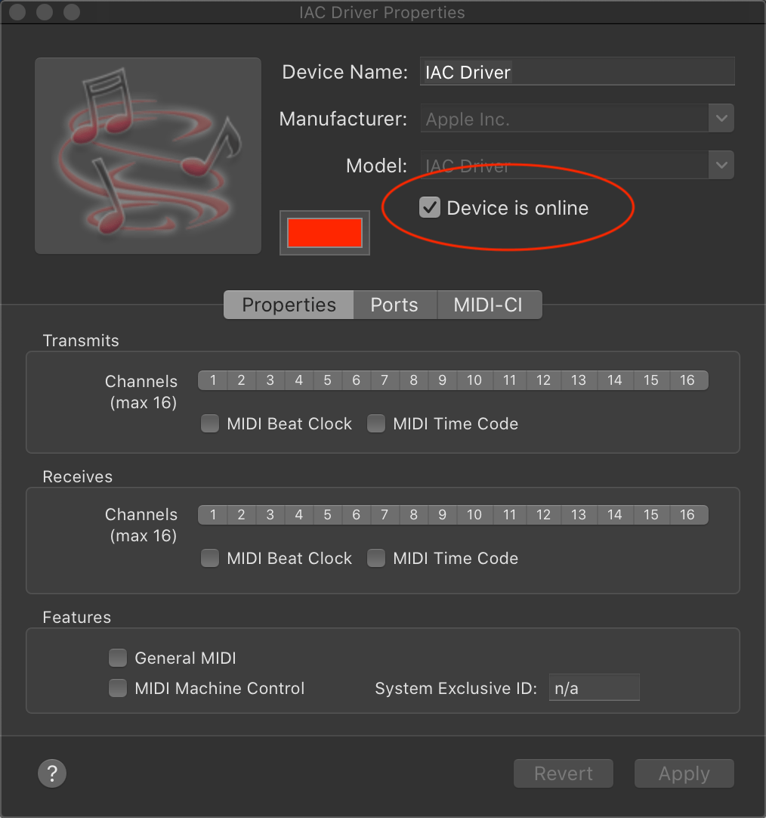766x818 pixels.
Task: Toggle Transmits channel 6
Action: click(x=356, y=380)
